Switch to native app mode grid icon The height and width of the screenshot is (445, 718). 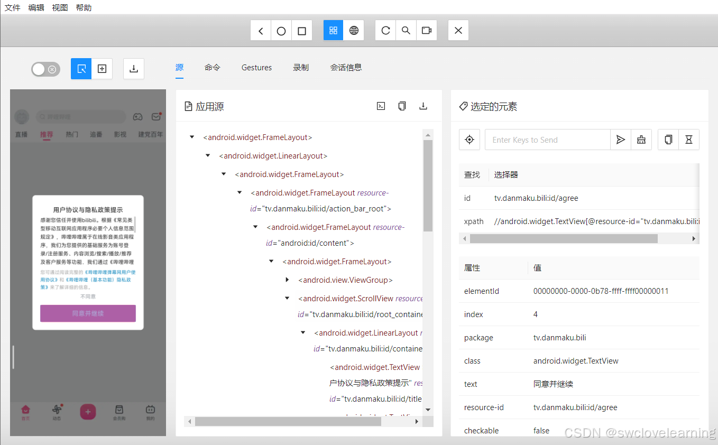[333, 31]
